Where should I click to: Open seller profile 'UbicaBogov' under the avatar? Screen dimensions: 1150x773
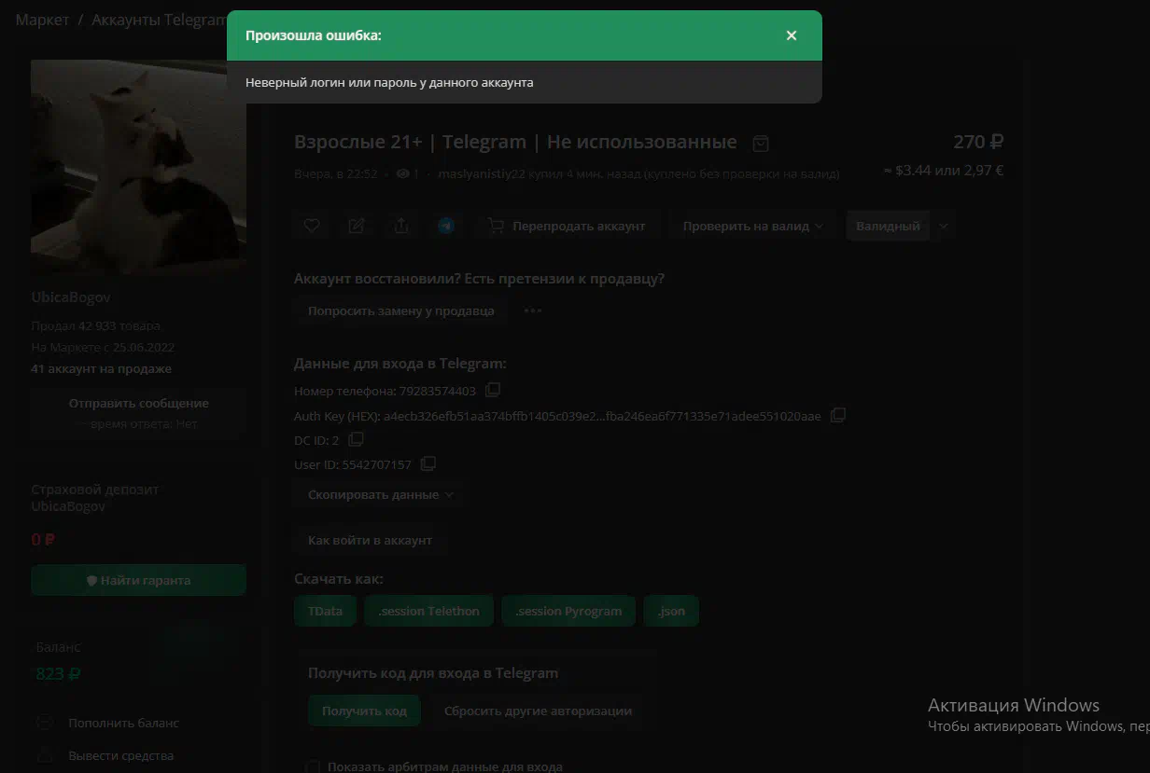(x=71, y=297)
